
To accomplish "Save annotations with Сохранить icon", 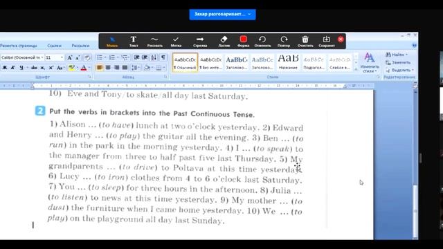I will click(326, 41).
